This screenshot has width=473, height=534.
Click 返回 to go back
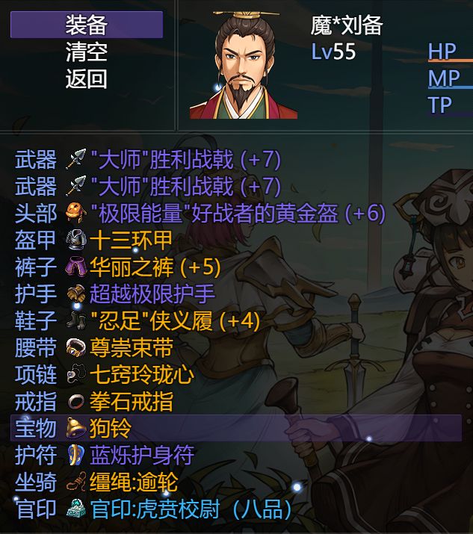(87, 78)
